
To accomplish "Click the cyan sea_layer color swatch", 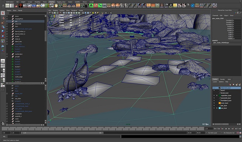I will click(x=219, y=108).
